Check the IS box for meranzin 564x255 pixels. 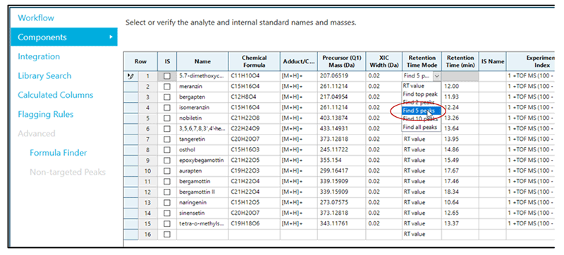point(167,87)
